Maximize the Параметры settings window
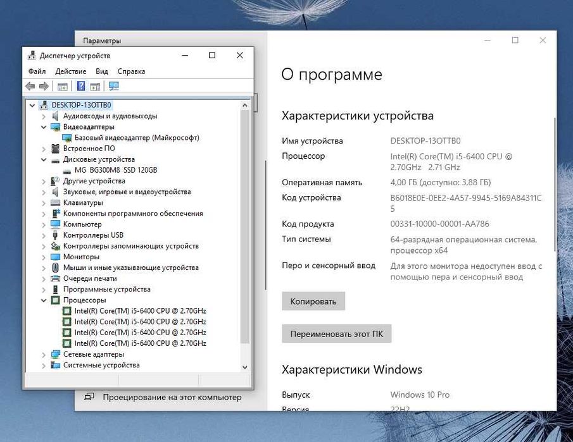The width and height of the screenshot is (573, 442). pos(515,40)
